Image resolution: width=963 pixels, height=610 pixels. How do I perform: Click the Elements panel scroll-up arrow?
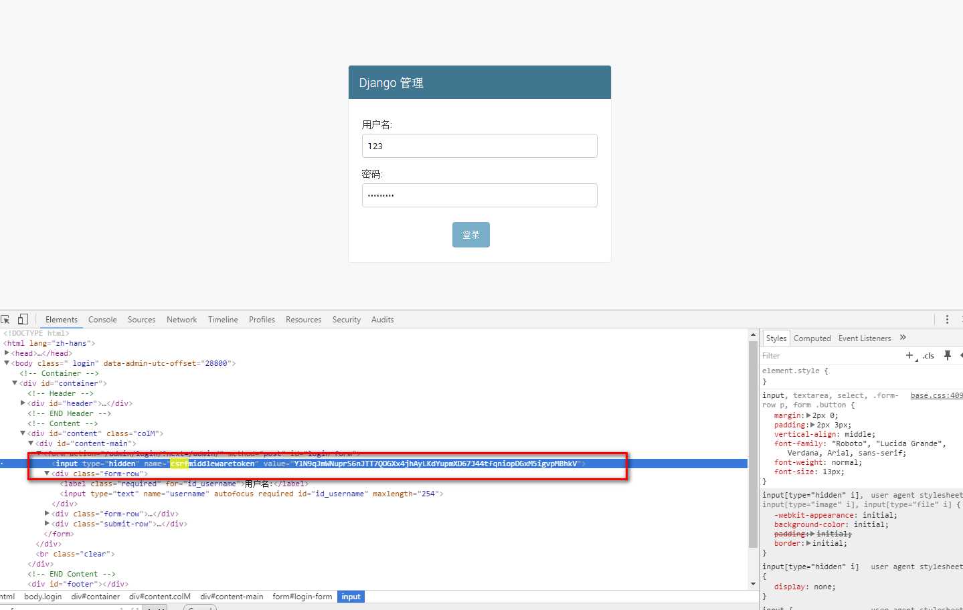pyautogui.click(x=753, y=335)
